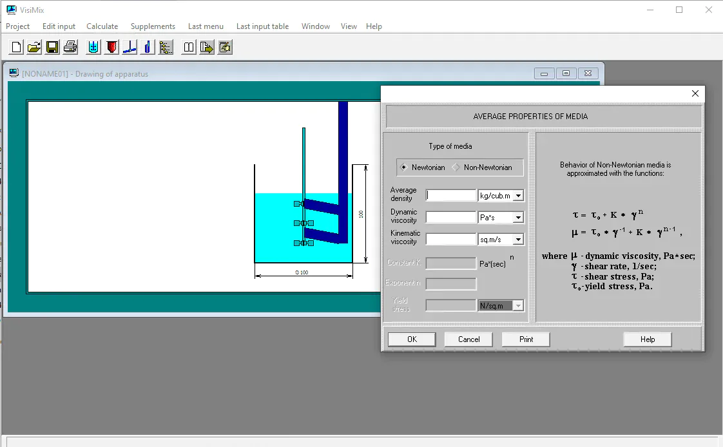
Task: Open the Help menu in menu bar
Action: [374, 26]
